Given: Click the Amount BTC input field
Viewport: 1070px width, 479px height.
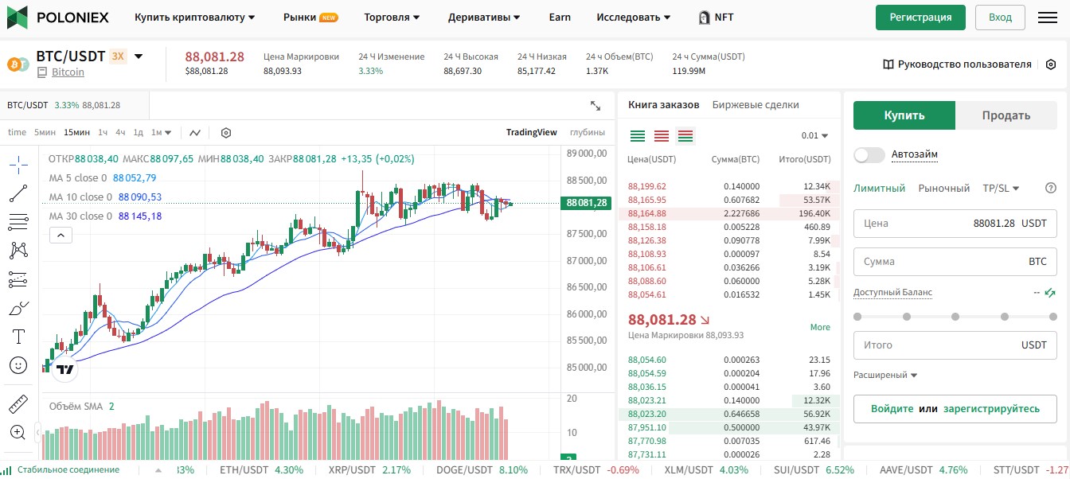Looking at the screenshot, I should click(x=955, y=261).
